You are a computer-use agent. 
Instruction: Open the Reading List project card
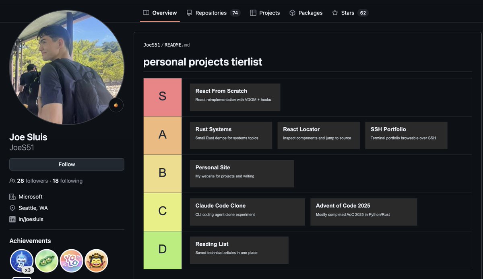pos(239,250)
